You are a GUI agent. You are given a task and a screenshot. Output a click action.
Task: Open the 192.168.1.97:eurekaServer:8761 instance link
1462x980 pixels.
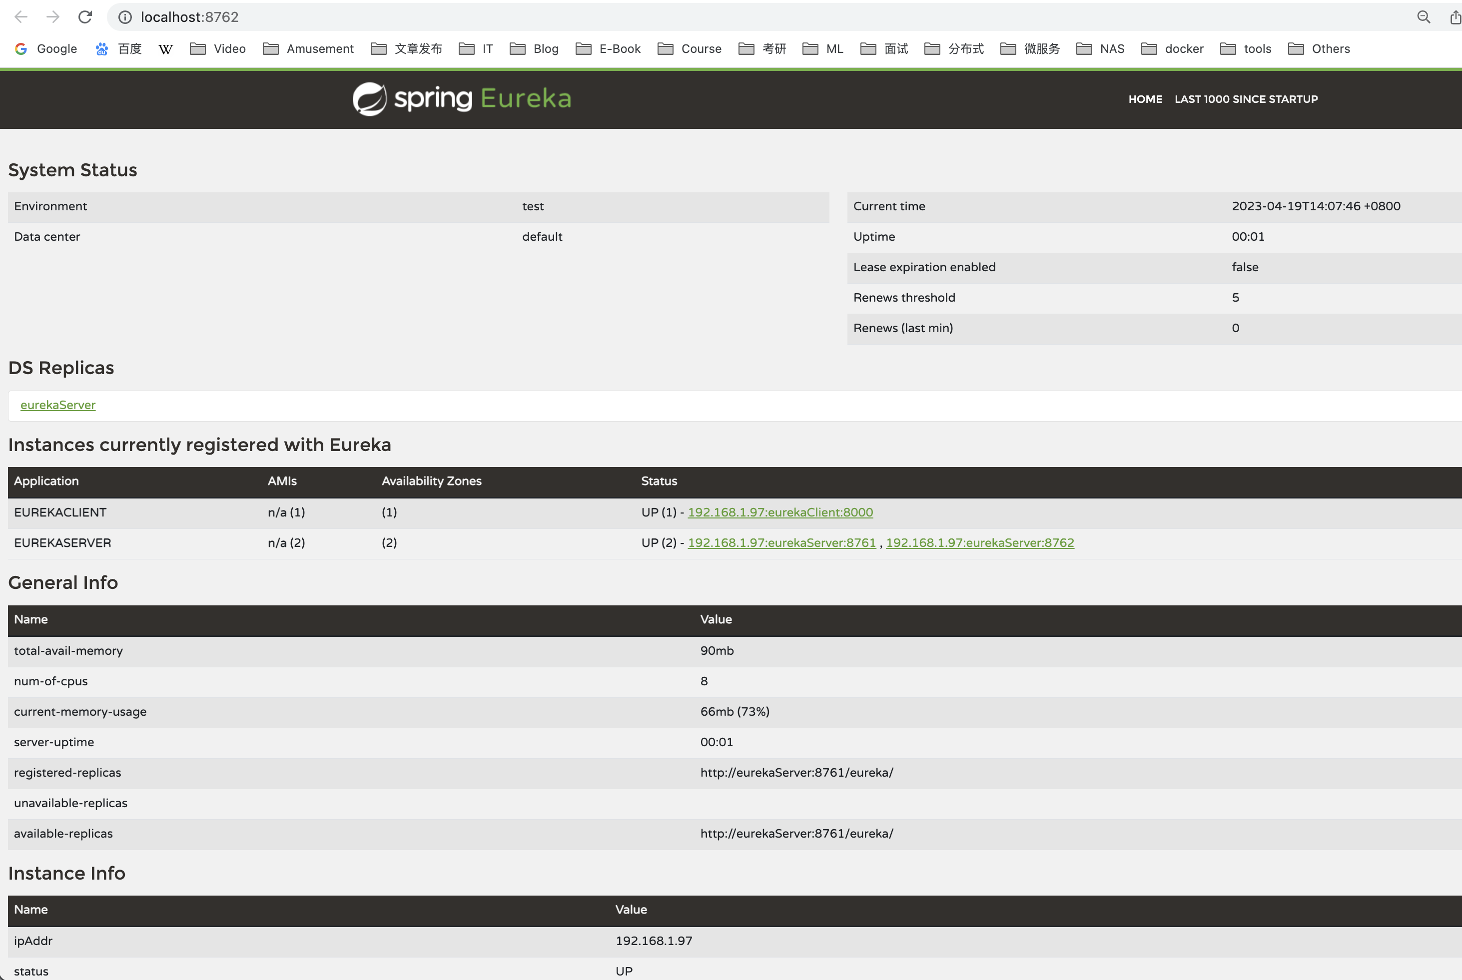click(x=781, y=543)
